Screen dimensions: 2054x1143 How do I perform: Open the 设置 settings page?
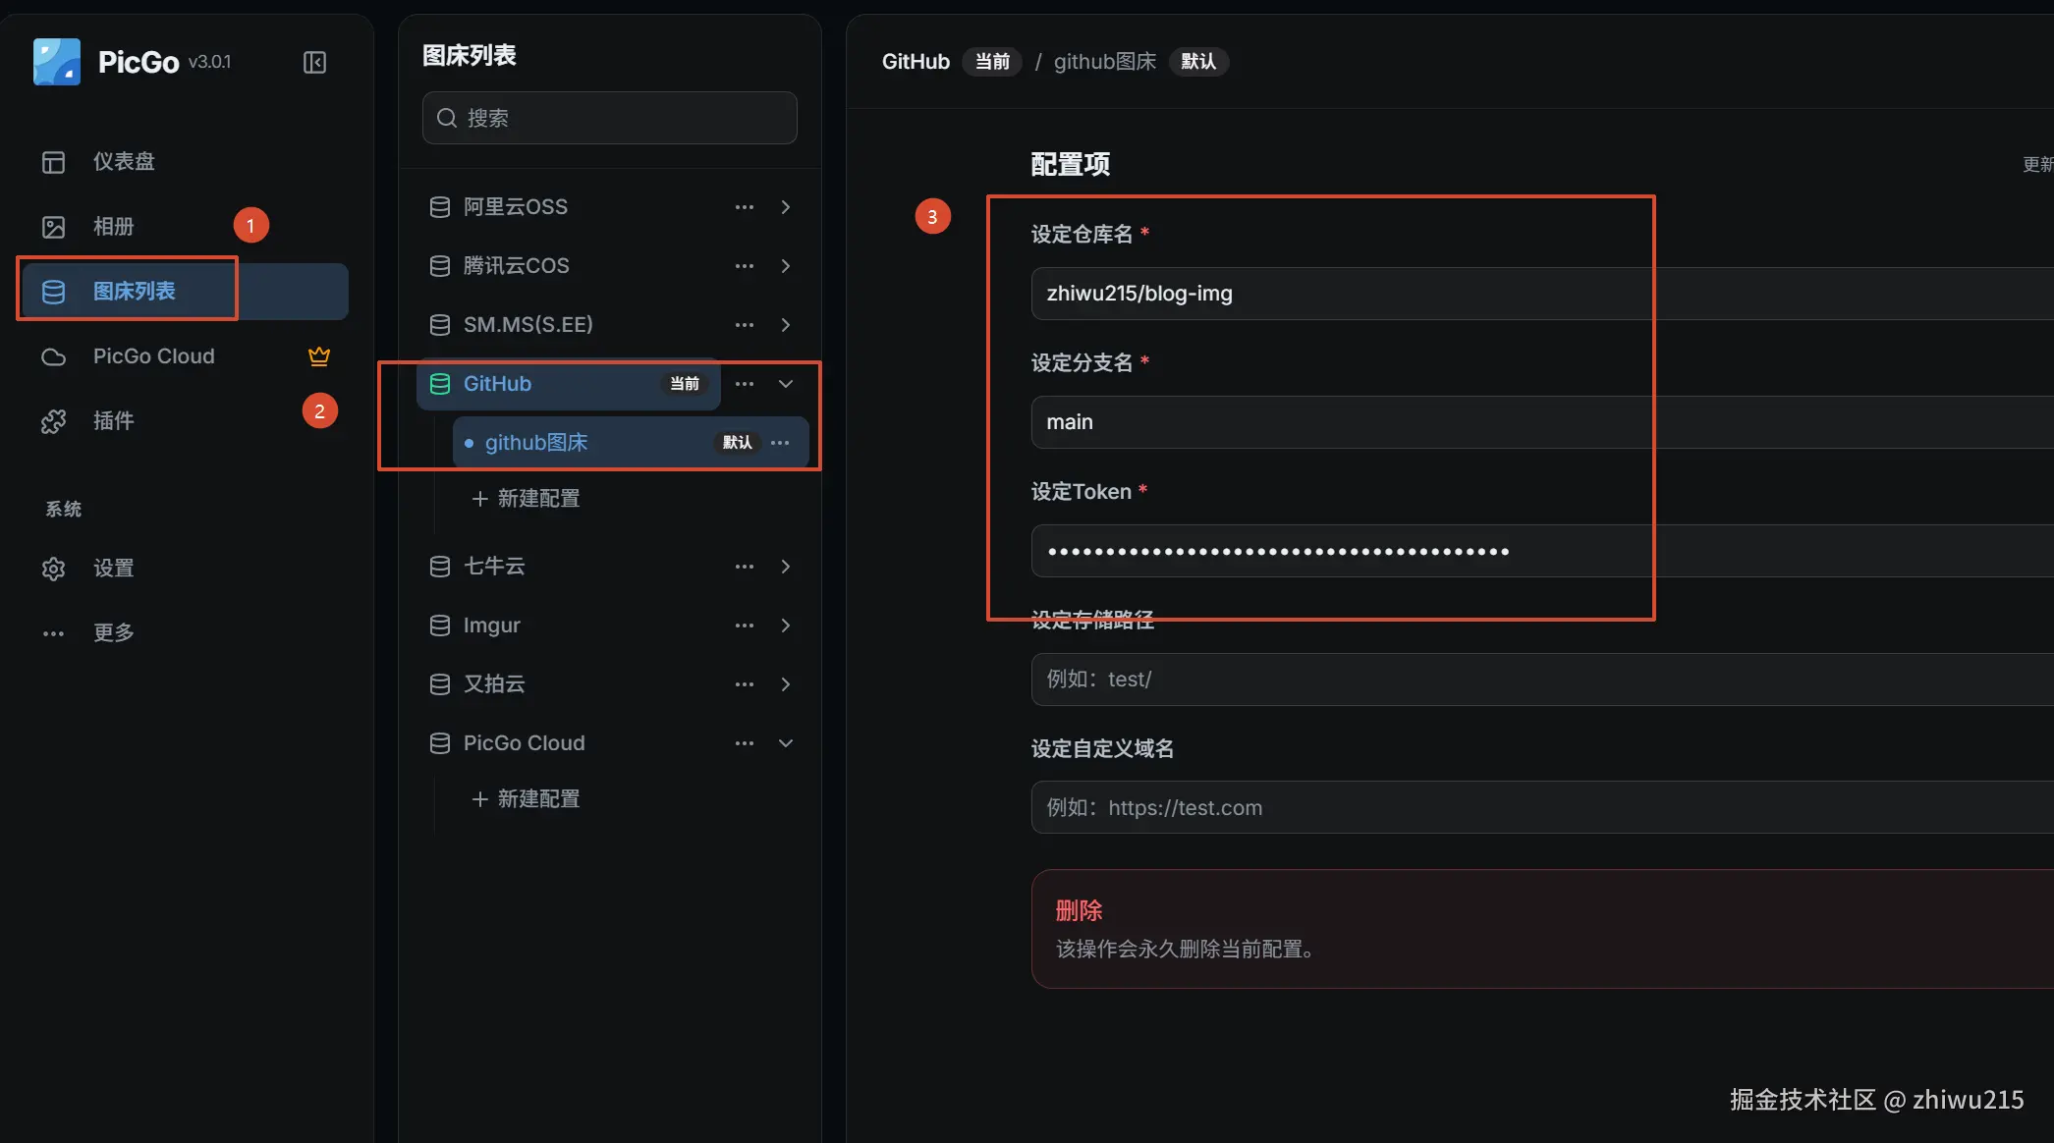[x=187, y=569]
